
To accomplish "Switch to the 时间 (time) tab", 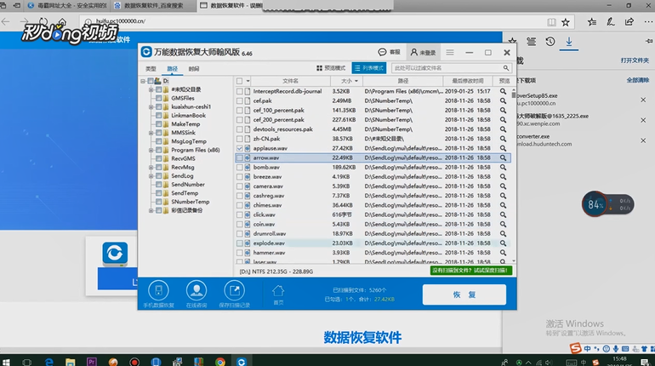I will point(194,69).
